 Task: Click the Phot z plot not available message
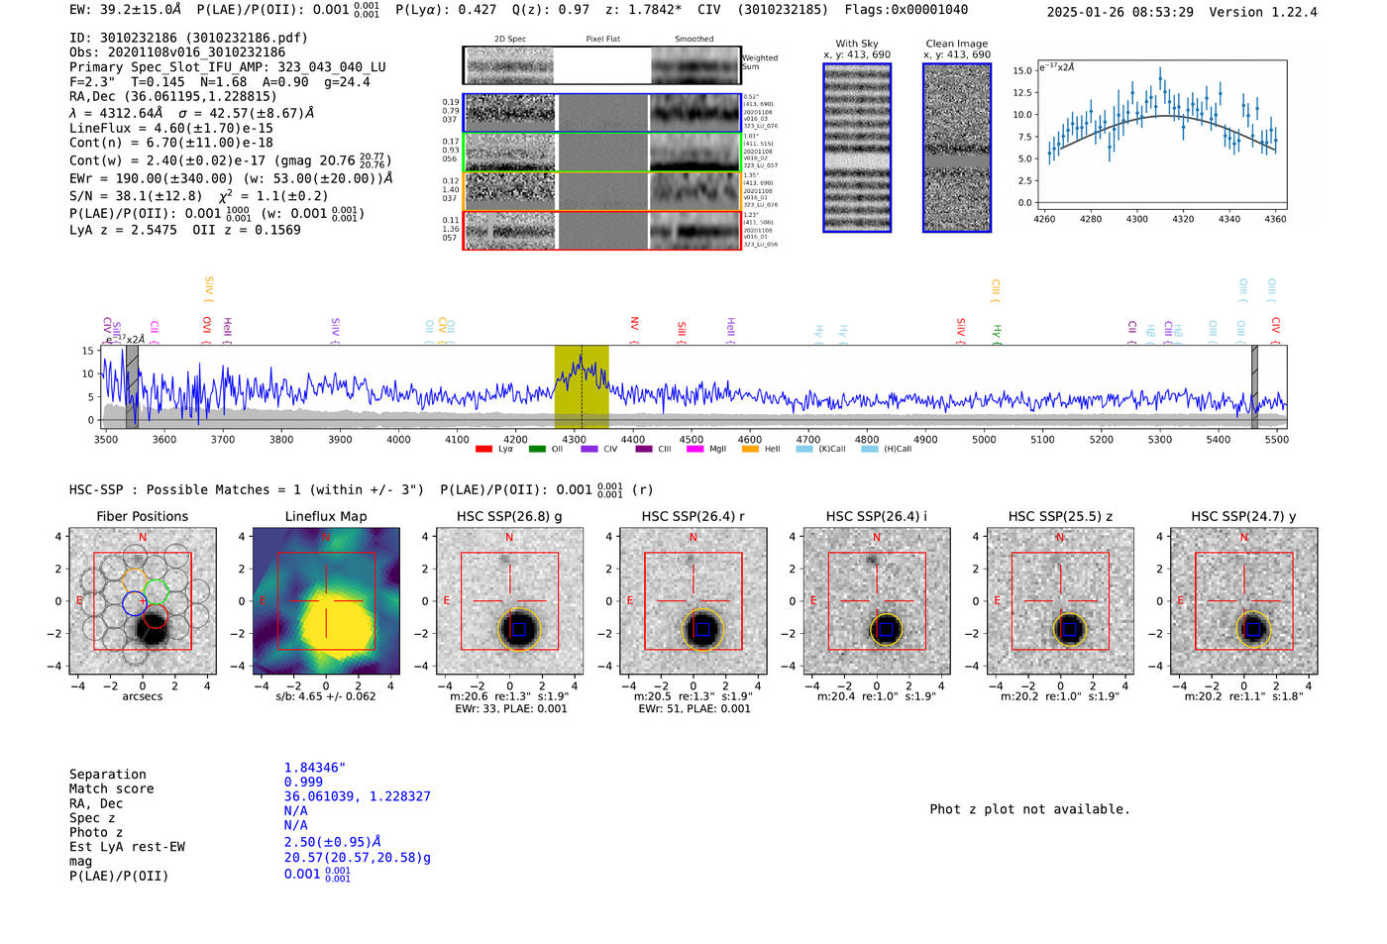click(x=1029, y=809)
